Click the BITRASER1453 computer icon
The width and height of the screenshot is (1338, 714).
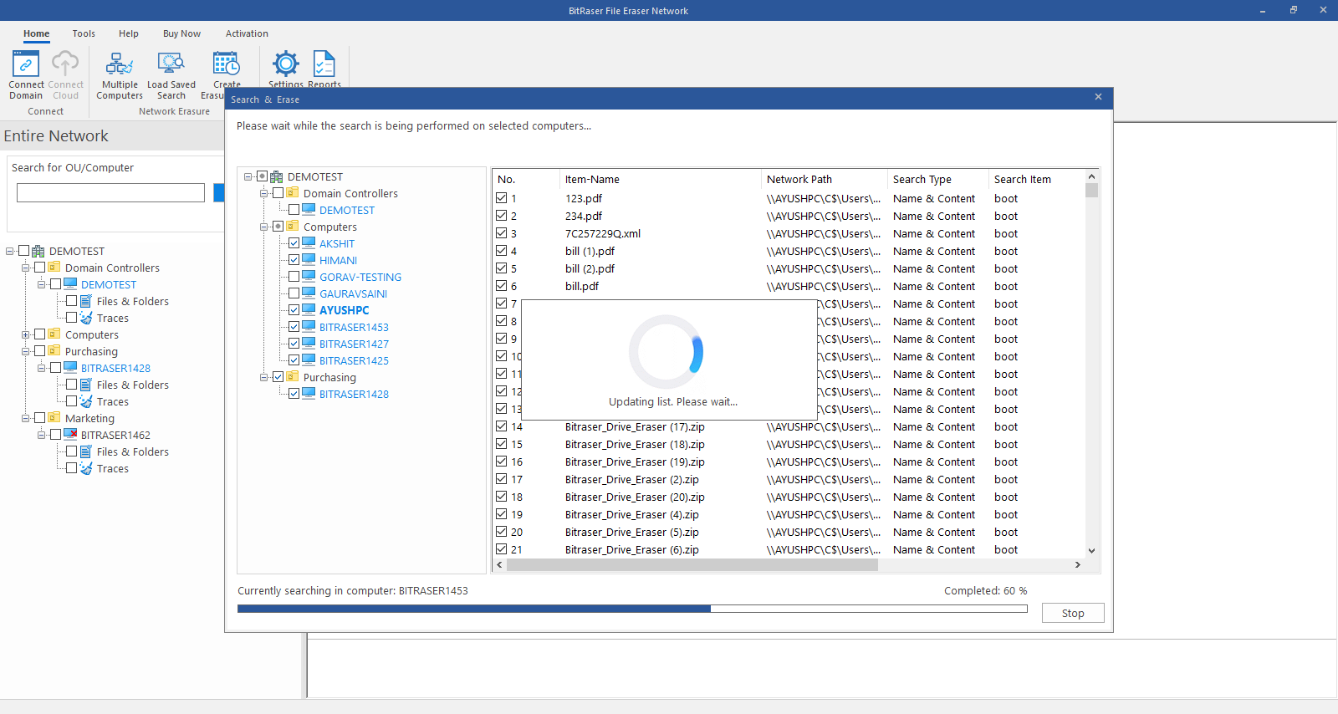309,327
